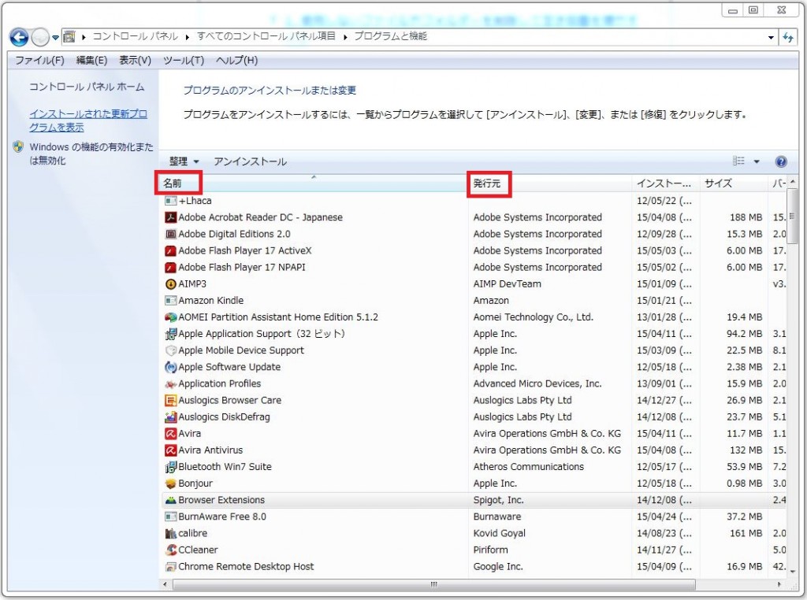Click the Bonjour program icon
This screenshot has width=807, height=600.
tap(170, 483)
